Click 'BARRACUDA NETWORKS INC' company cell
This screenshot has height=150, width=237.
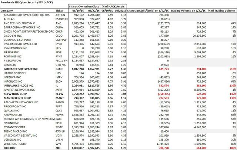coord(22,27)
